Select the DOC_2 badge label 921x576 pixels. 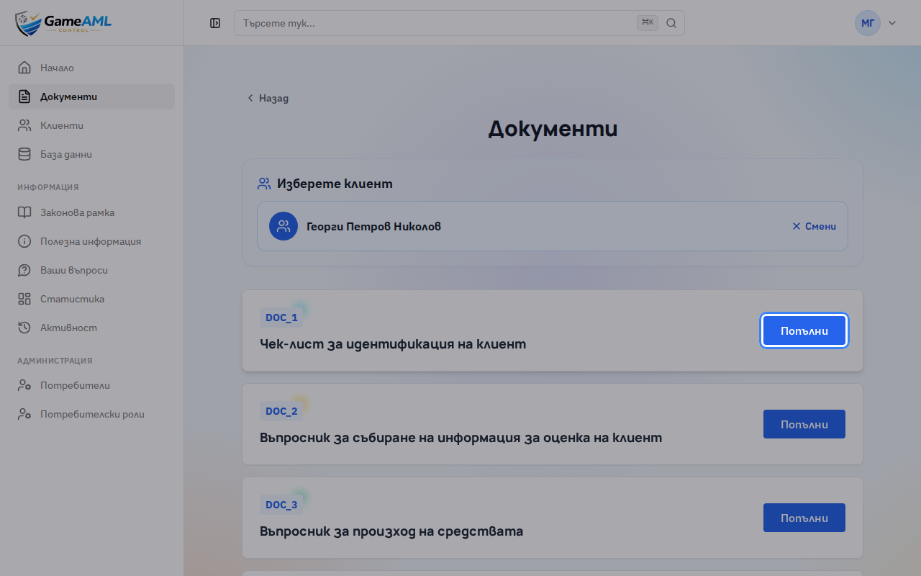(x=281, y=411)
